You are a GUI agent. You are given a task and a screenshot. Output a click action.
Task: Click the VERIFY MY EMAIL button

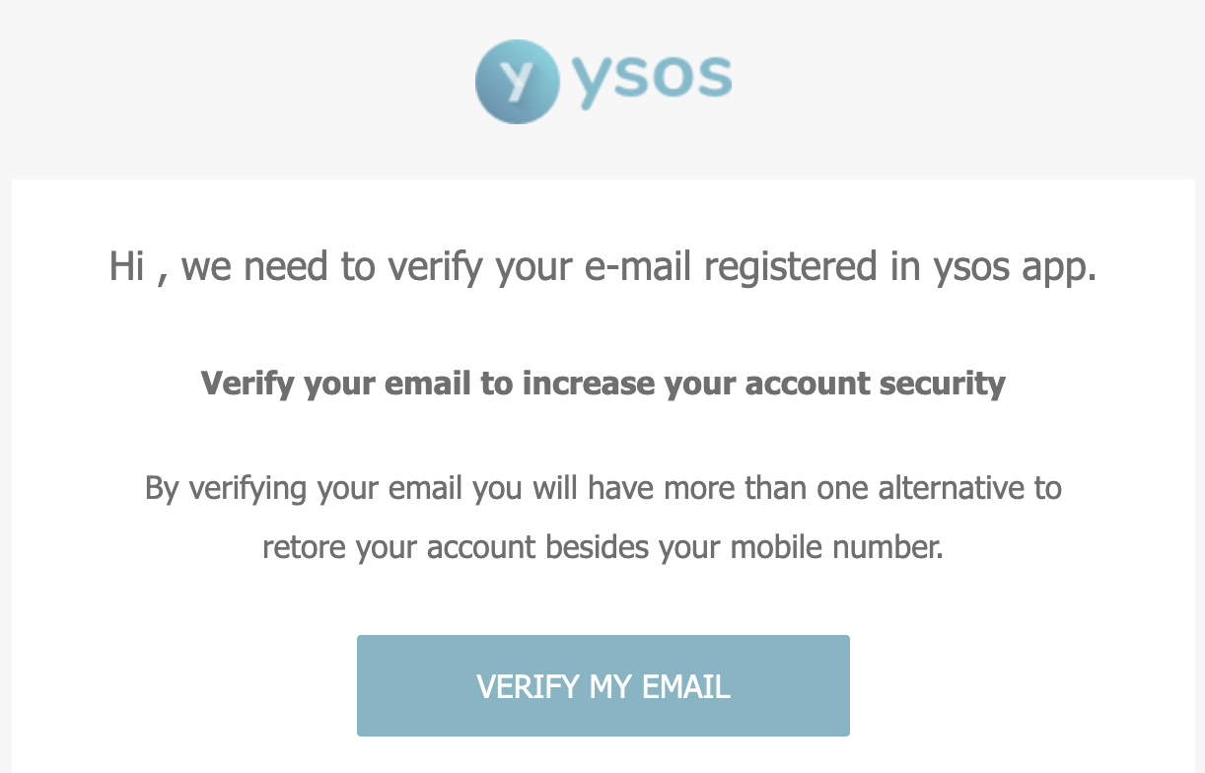tap(602, 685)
